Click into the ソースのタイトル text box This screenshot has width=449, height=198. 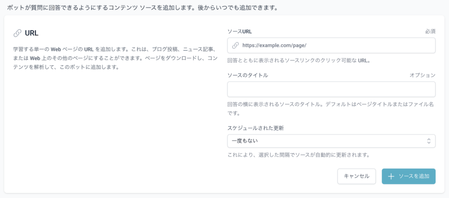click(331, 89)
